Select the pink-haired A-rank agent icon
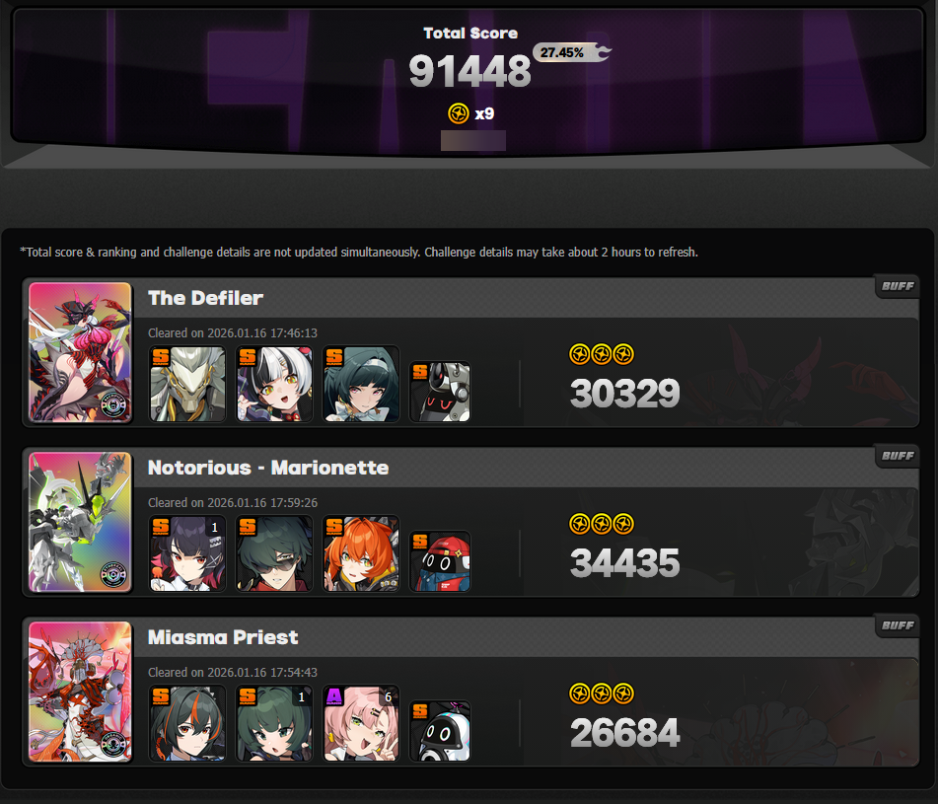The height and width of the screenshot is (804, 938). tap(361, 723)
